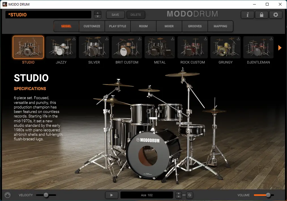Viewport: 287px width, 201px height.
Task: Open the CUSTOMIZE tab
Action: [x=92, y=26]
